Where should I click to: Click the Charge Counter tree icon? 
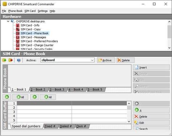18,45
